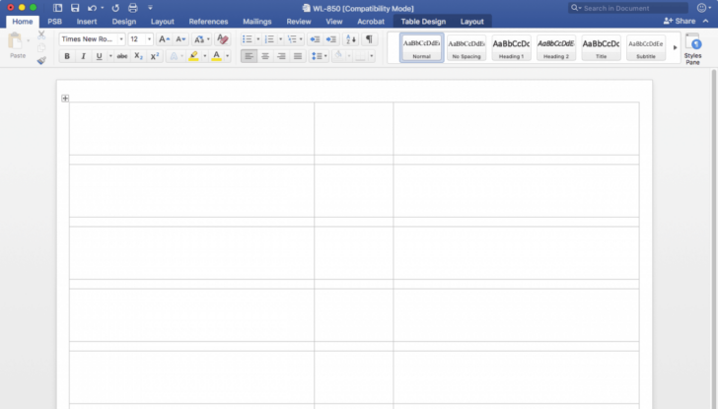Click the Format Painter brush icon

pos(41,60)
